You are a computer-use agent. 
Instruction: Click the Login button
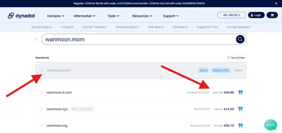(x=256, y=15)
